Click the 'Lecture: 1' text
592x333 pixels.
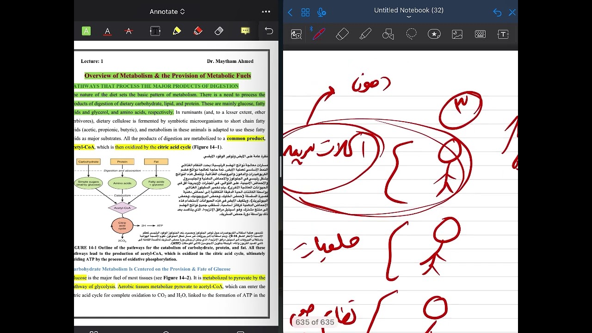[x=92, y=61]
